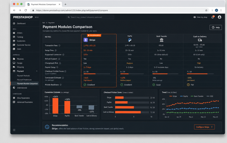
Task: Close the Payment Modules Comparison tab
Action: [x=59, y=5]
